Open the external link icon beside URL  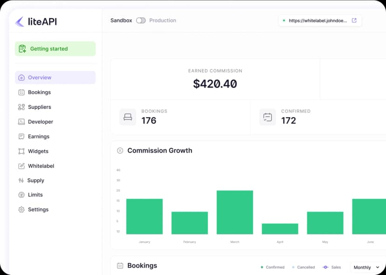click(354, 21)
